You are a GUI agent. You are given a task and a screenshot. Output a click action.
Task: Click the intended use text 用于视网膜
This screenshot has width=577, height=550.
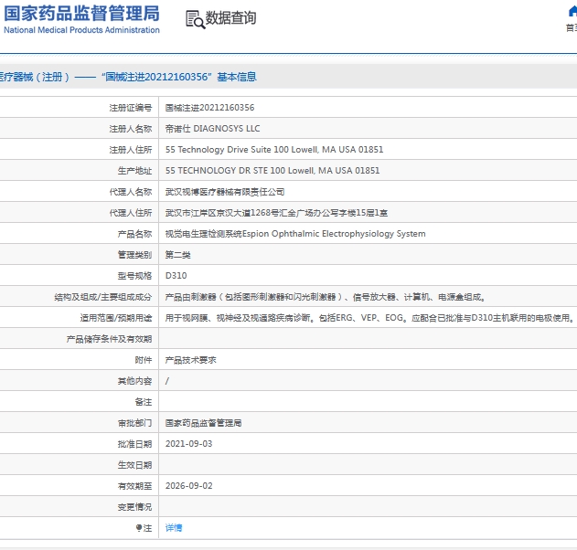tap(369, 318)
